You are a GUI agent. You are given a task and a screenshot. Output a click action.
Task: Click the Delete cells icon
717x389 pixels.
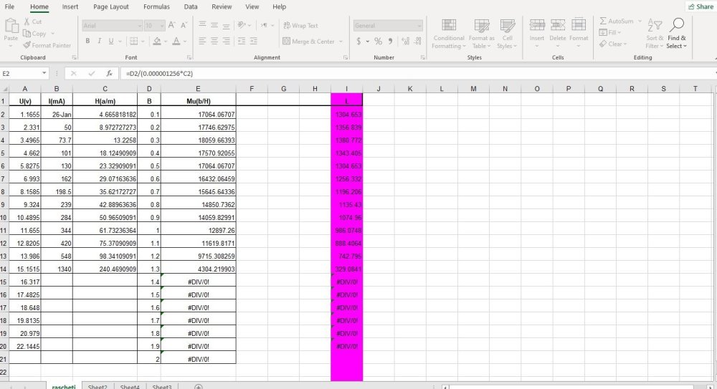pos(557,25)
